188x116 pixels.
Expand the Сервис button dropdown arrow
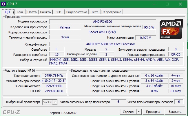139,112
